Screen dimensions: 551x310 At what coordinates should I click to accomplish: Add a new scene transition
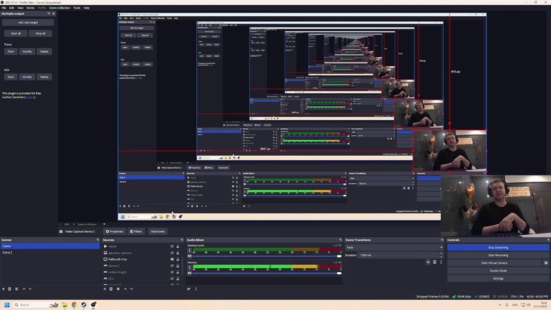click(x=428, y=262)
